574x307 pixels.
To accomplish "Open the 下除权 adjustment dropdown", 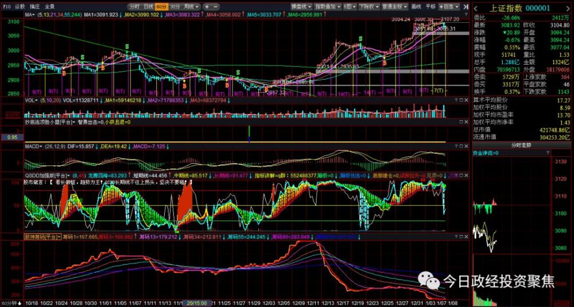I will click(x=369, y=6).
